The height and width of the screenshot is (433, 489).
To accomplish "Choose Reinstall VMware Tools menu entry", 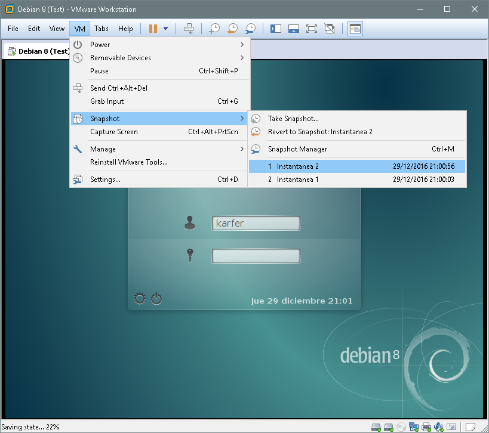I will (x=159, y=162).
